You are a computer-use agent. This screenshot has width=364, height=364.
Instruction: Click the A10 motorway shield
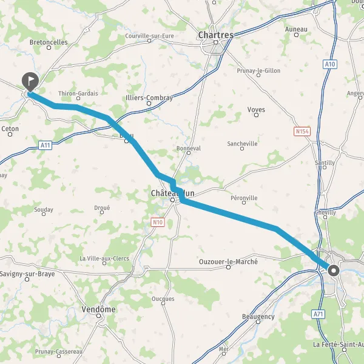330,64
